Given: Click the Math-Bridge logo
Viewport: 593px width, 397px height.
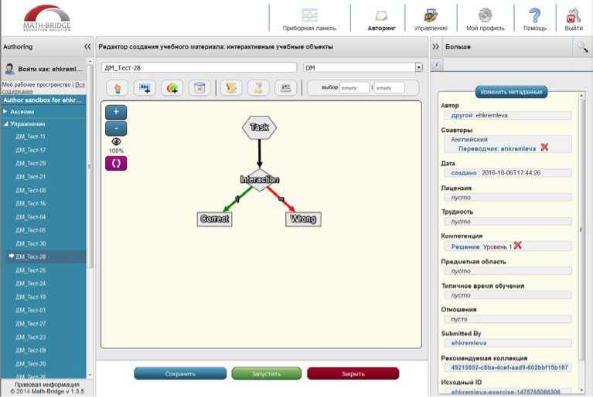Looking at the screenshot, I should point(47,18).
